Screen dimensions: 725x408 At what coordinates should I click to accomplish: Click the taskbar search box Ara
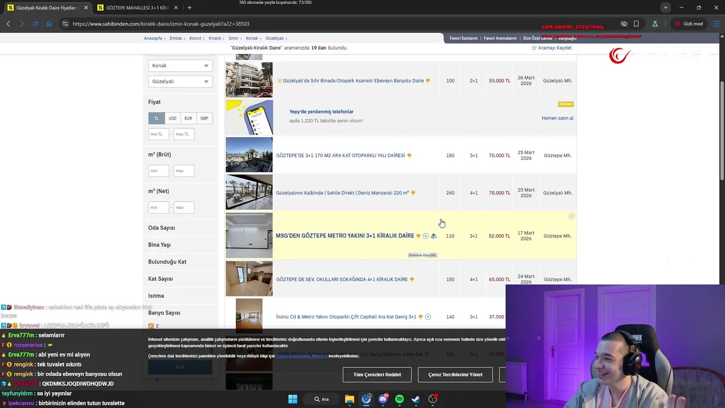(322, 399)
